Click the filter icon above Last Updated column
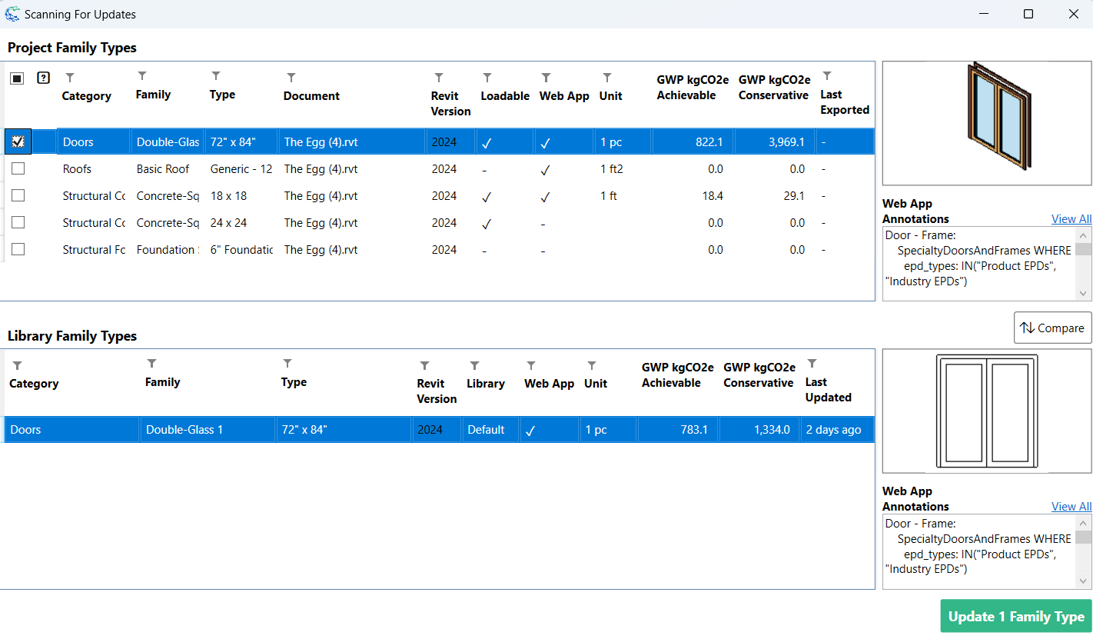The height and width of the screenshot is (639, 1093). click(x=812, y=364)
